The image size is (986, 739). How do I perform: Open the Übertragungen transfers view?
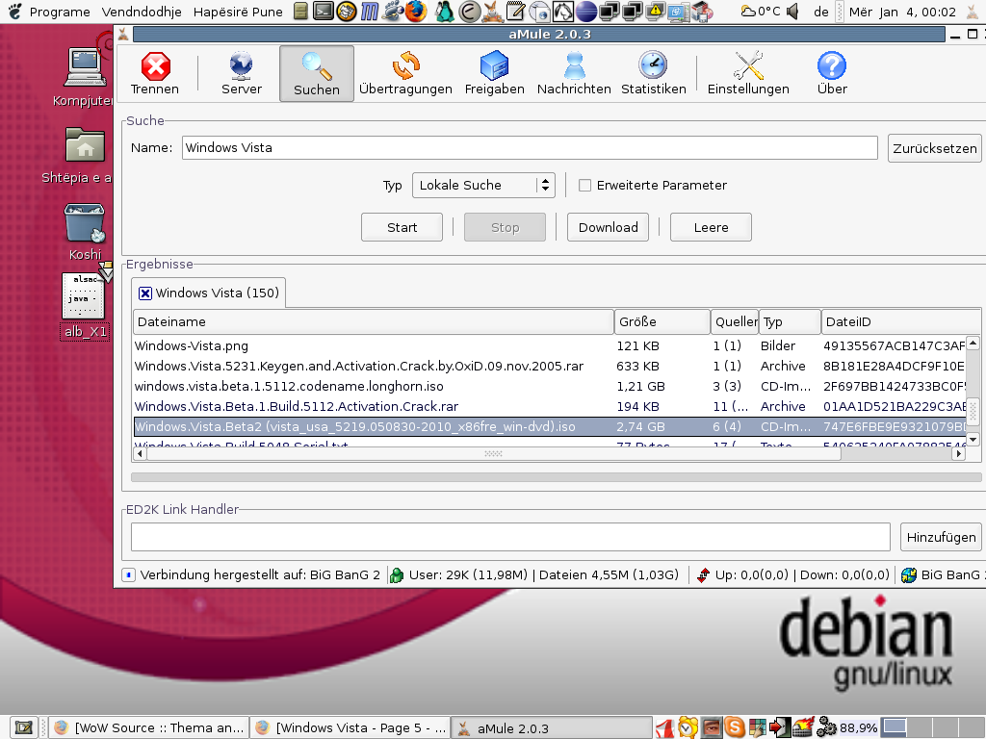coord(405,73)
